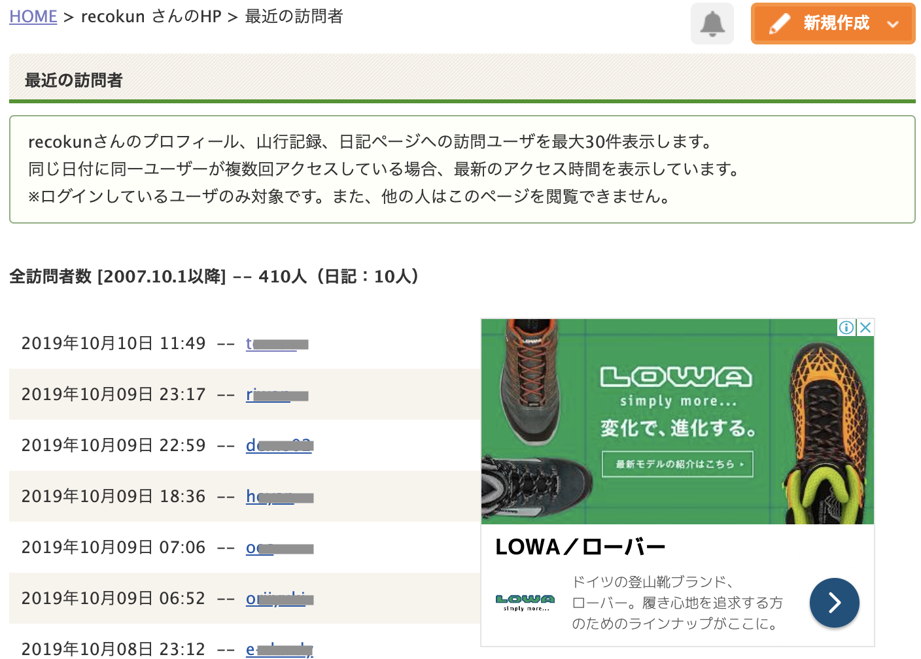The width and height of the screenshot is (921, 659).
Task: Expand the 新規作成 dropdown chevron
Action: click(892, 24)
